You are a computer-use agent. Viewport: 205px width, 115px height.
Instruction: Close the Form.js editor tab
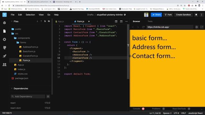point(89,21)
